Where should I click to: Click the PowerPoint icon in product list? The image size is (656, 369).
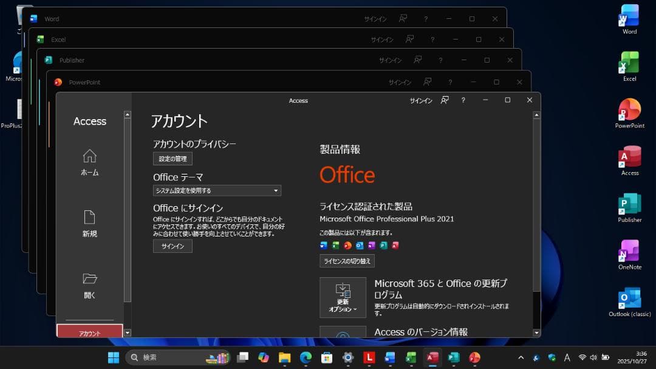point(347,246)
